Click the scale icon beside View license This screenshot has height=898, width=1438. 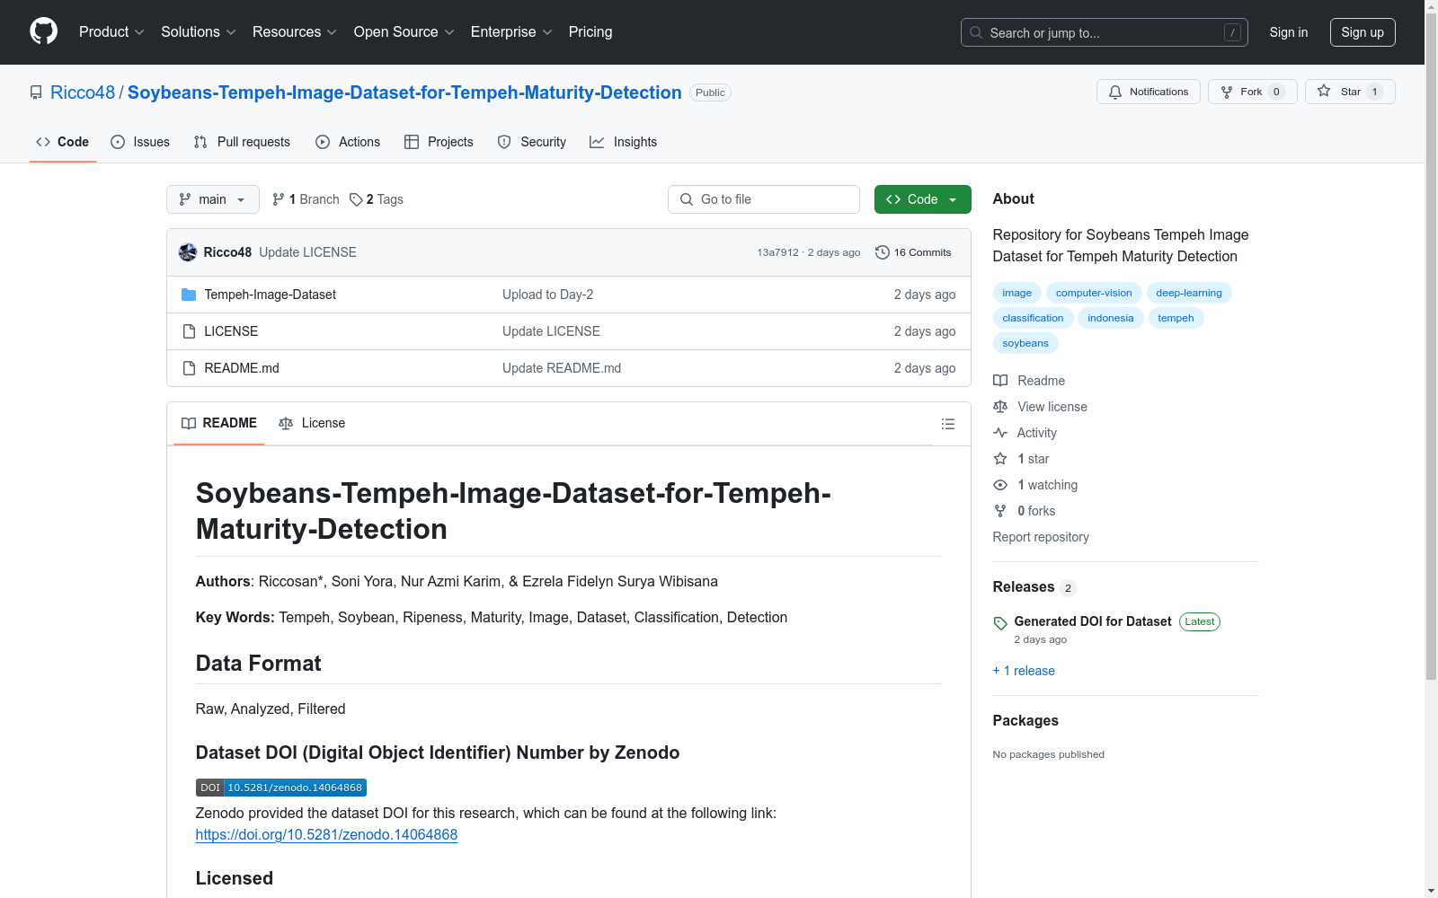[1000, 407]
